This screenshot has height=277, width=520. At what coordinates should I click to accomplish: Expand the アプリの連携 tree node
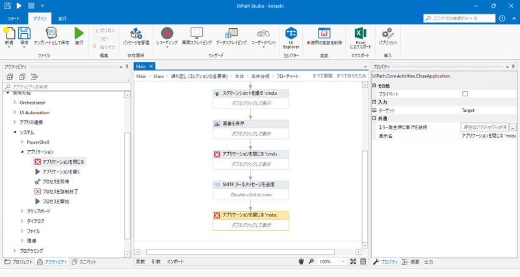click(15, 122)
